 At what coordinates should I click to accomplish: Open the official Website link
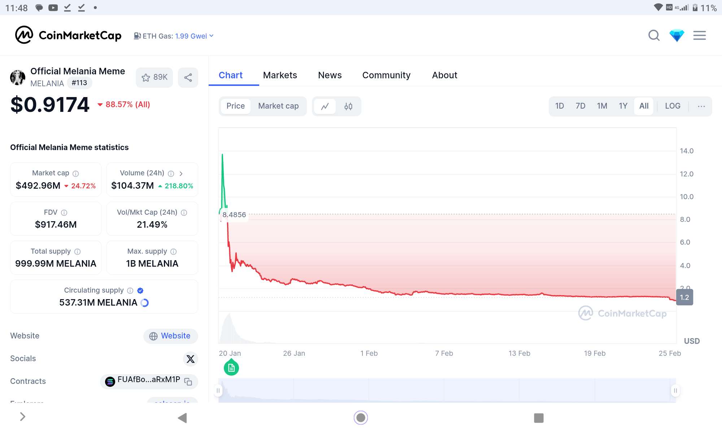click(170, 336)
